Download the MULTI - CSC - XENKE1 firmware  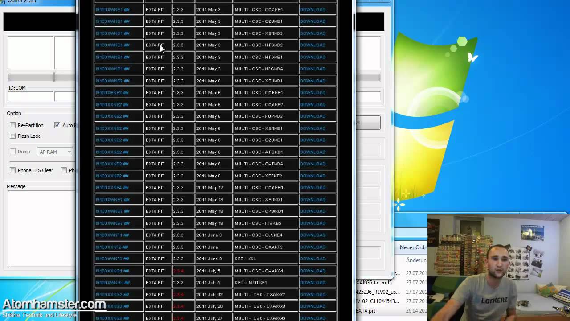[x=313, y=128]
